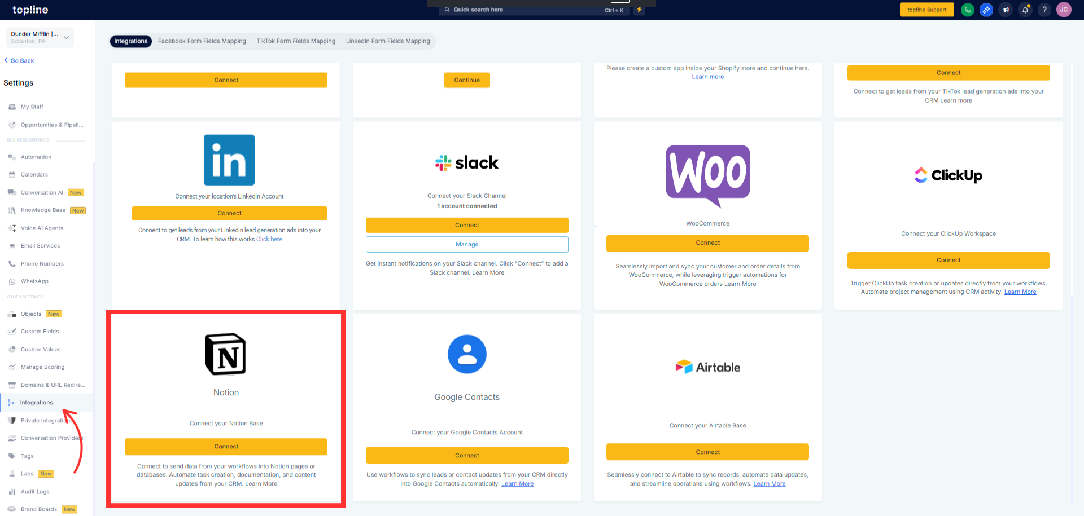
Task: Click the ClickUp logo
Action: [948, 175]
